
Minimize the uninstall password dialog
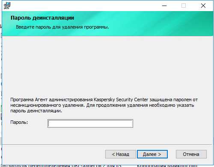(164, 6)
